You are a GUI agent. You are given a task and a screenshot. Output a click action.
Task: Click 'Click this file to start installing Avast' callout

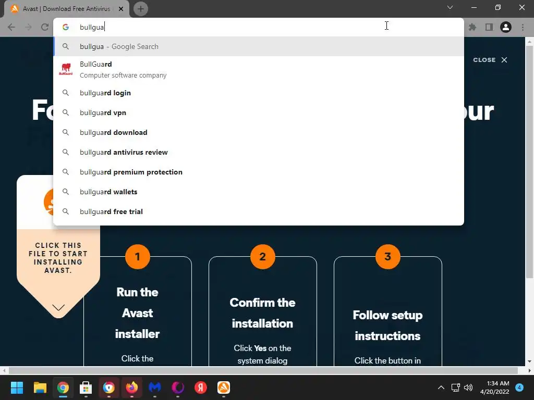coord(58,258)
